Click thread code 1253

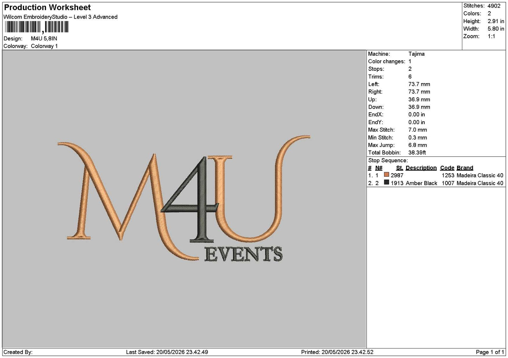pos(448,175)
